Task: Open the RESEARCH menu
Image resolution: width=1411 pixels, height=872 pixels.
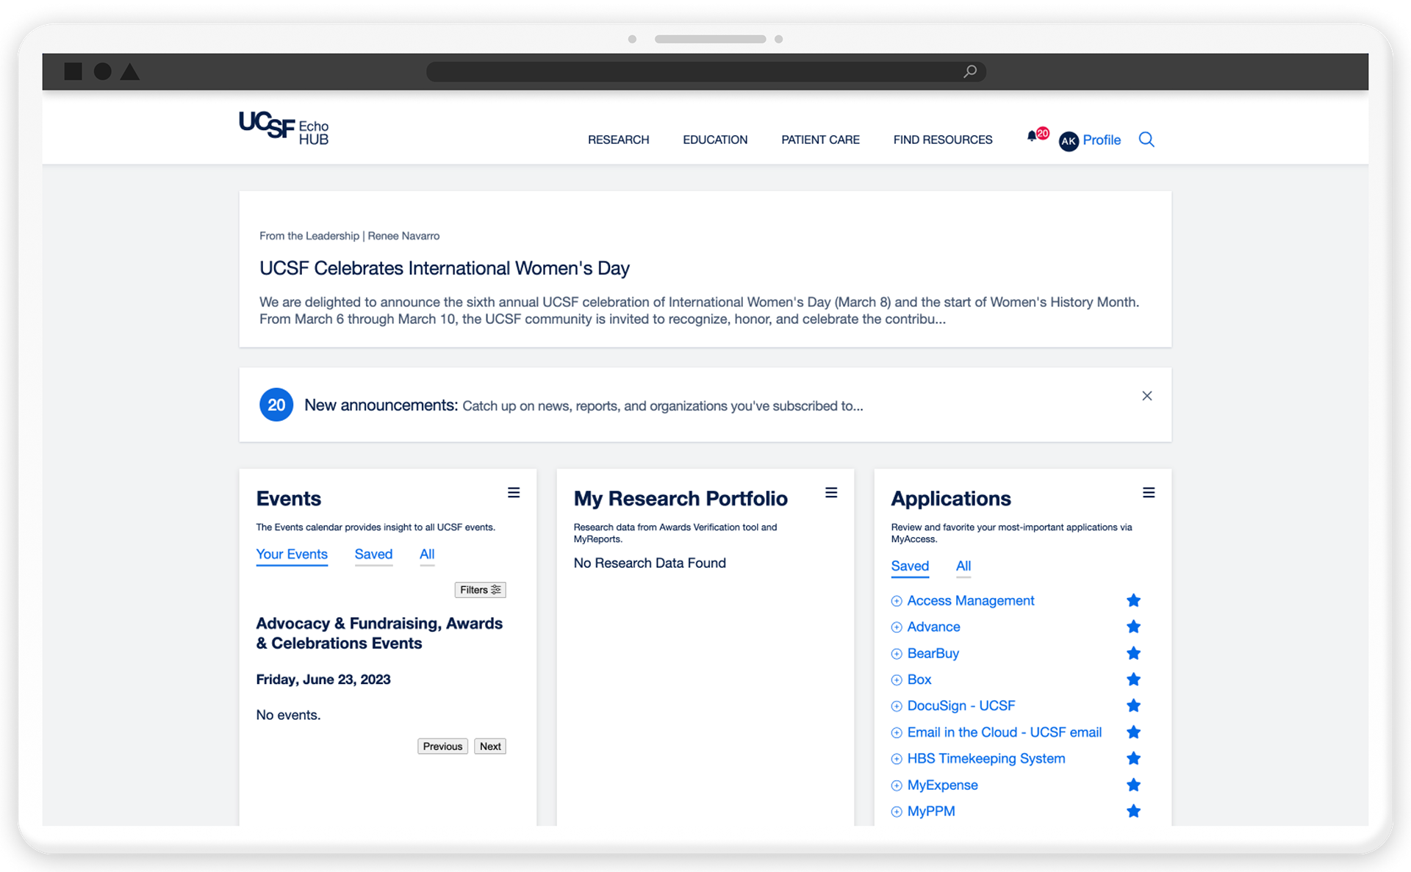Action: pyautogui.click(x=619, y=140)
